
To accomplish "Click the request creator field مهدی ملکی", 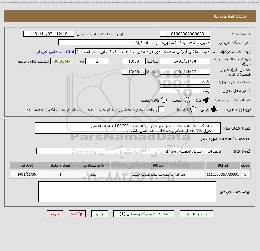I will click(143, 52).
